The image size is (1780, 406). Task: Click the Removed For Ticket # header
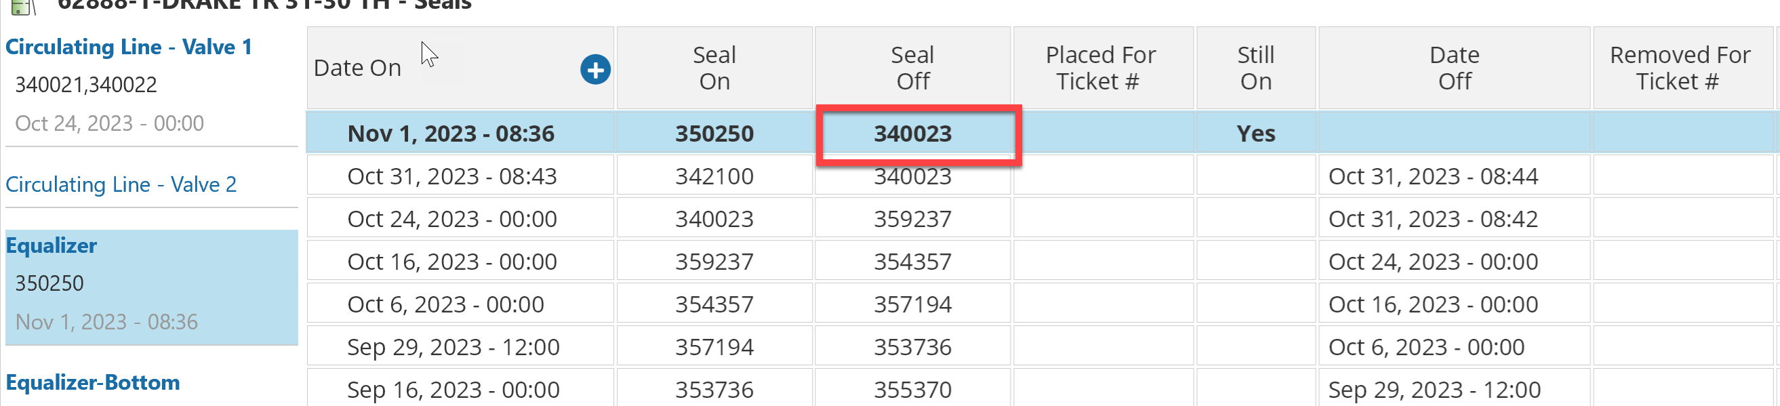(1679, 68)
